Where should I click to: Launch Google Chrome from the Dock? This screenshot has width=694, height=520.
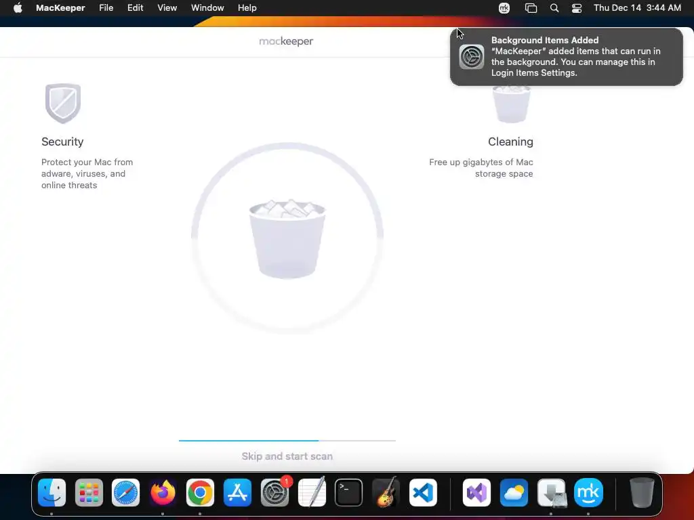[x=200, y=492]
